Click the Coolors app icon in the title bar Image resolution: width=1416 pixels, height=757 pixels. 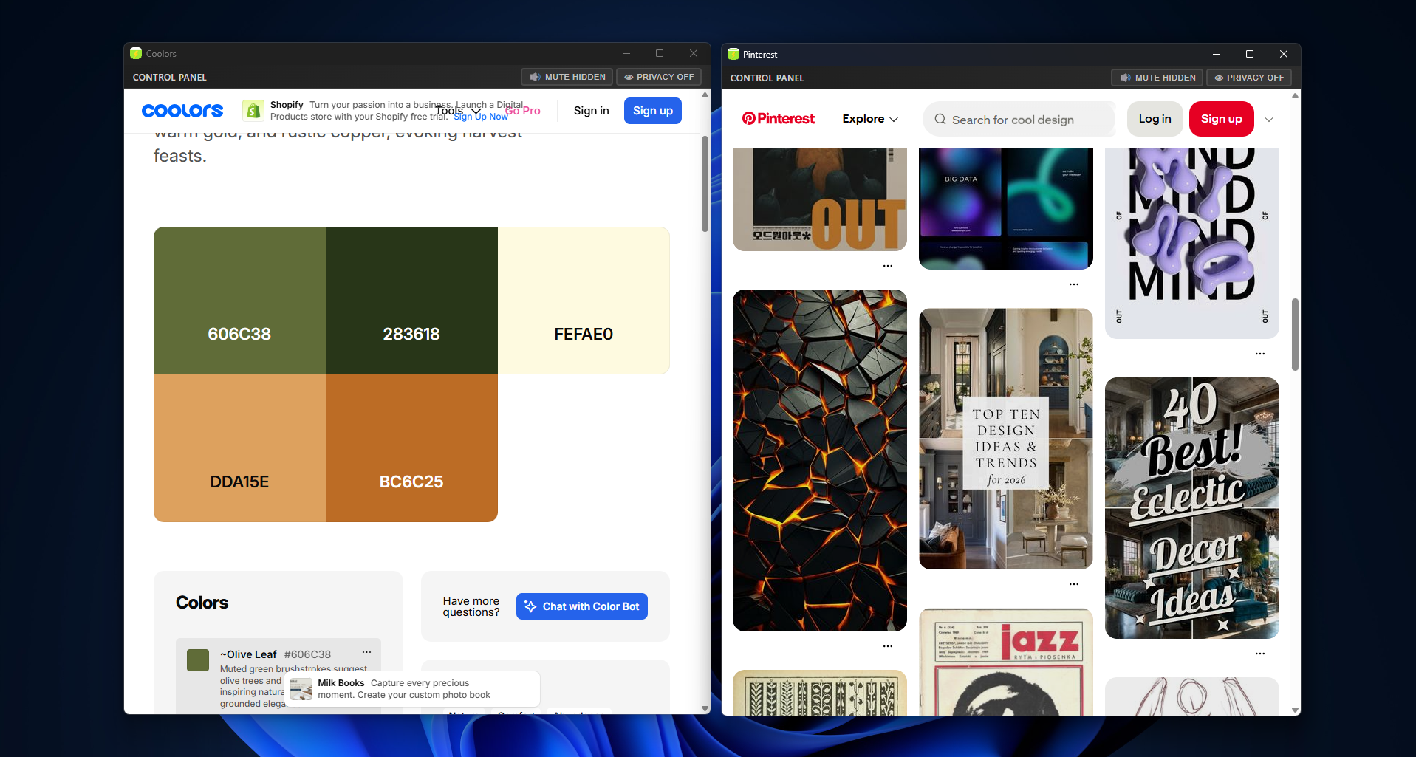(136, 52)
